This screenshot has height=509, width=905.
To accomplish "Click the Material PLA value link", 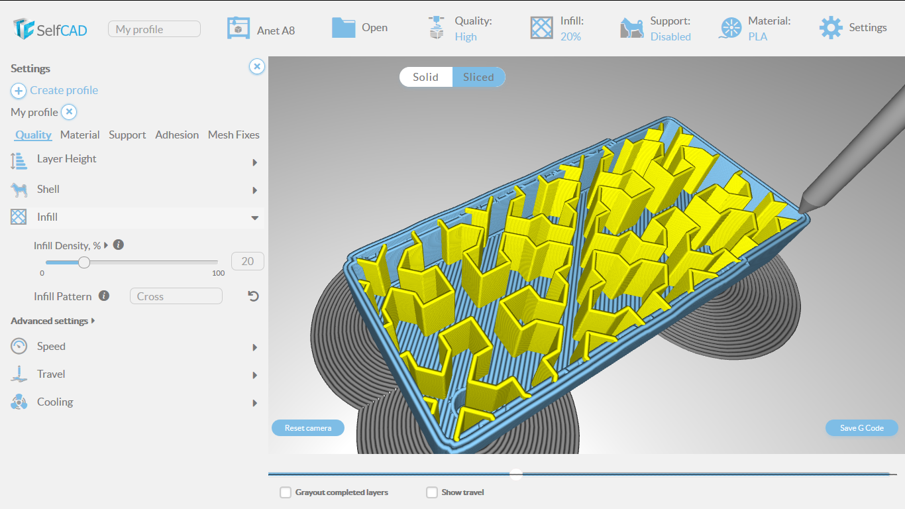I will pos(758,36).
